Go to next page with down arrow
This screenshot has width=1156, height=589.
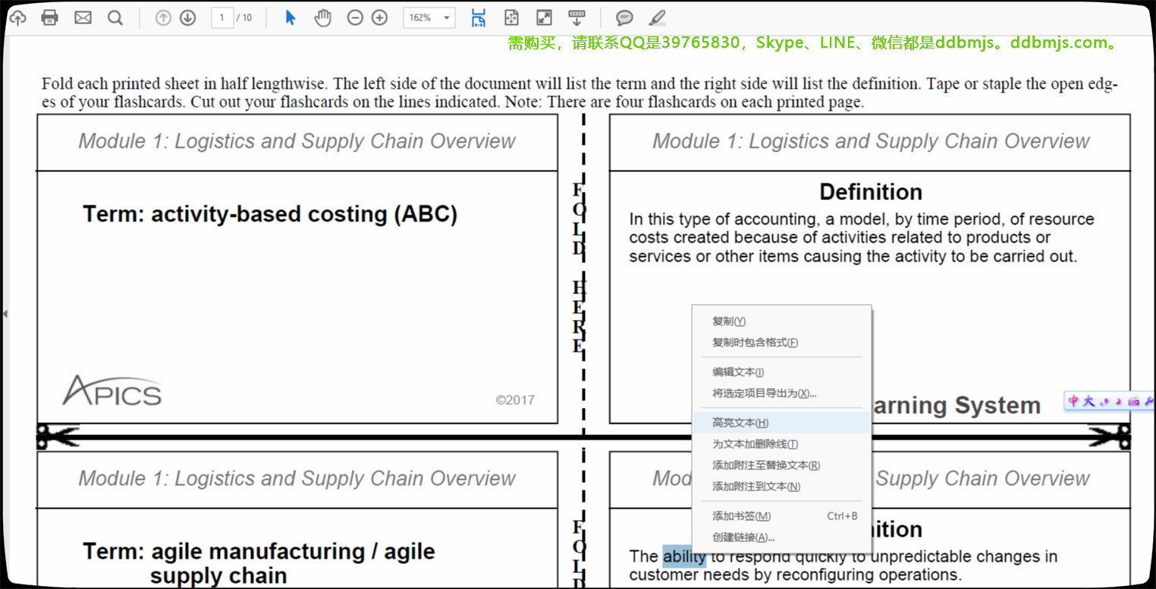tap(188, 17)
